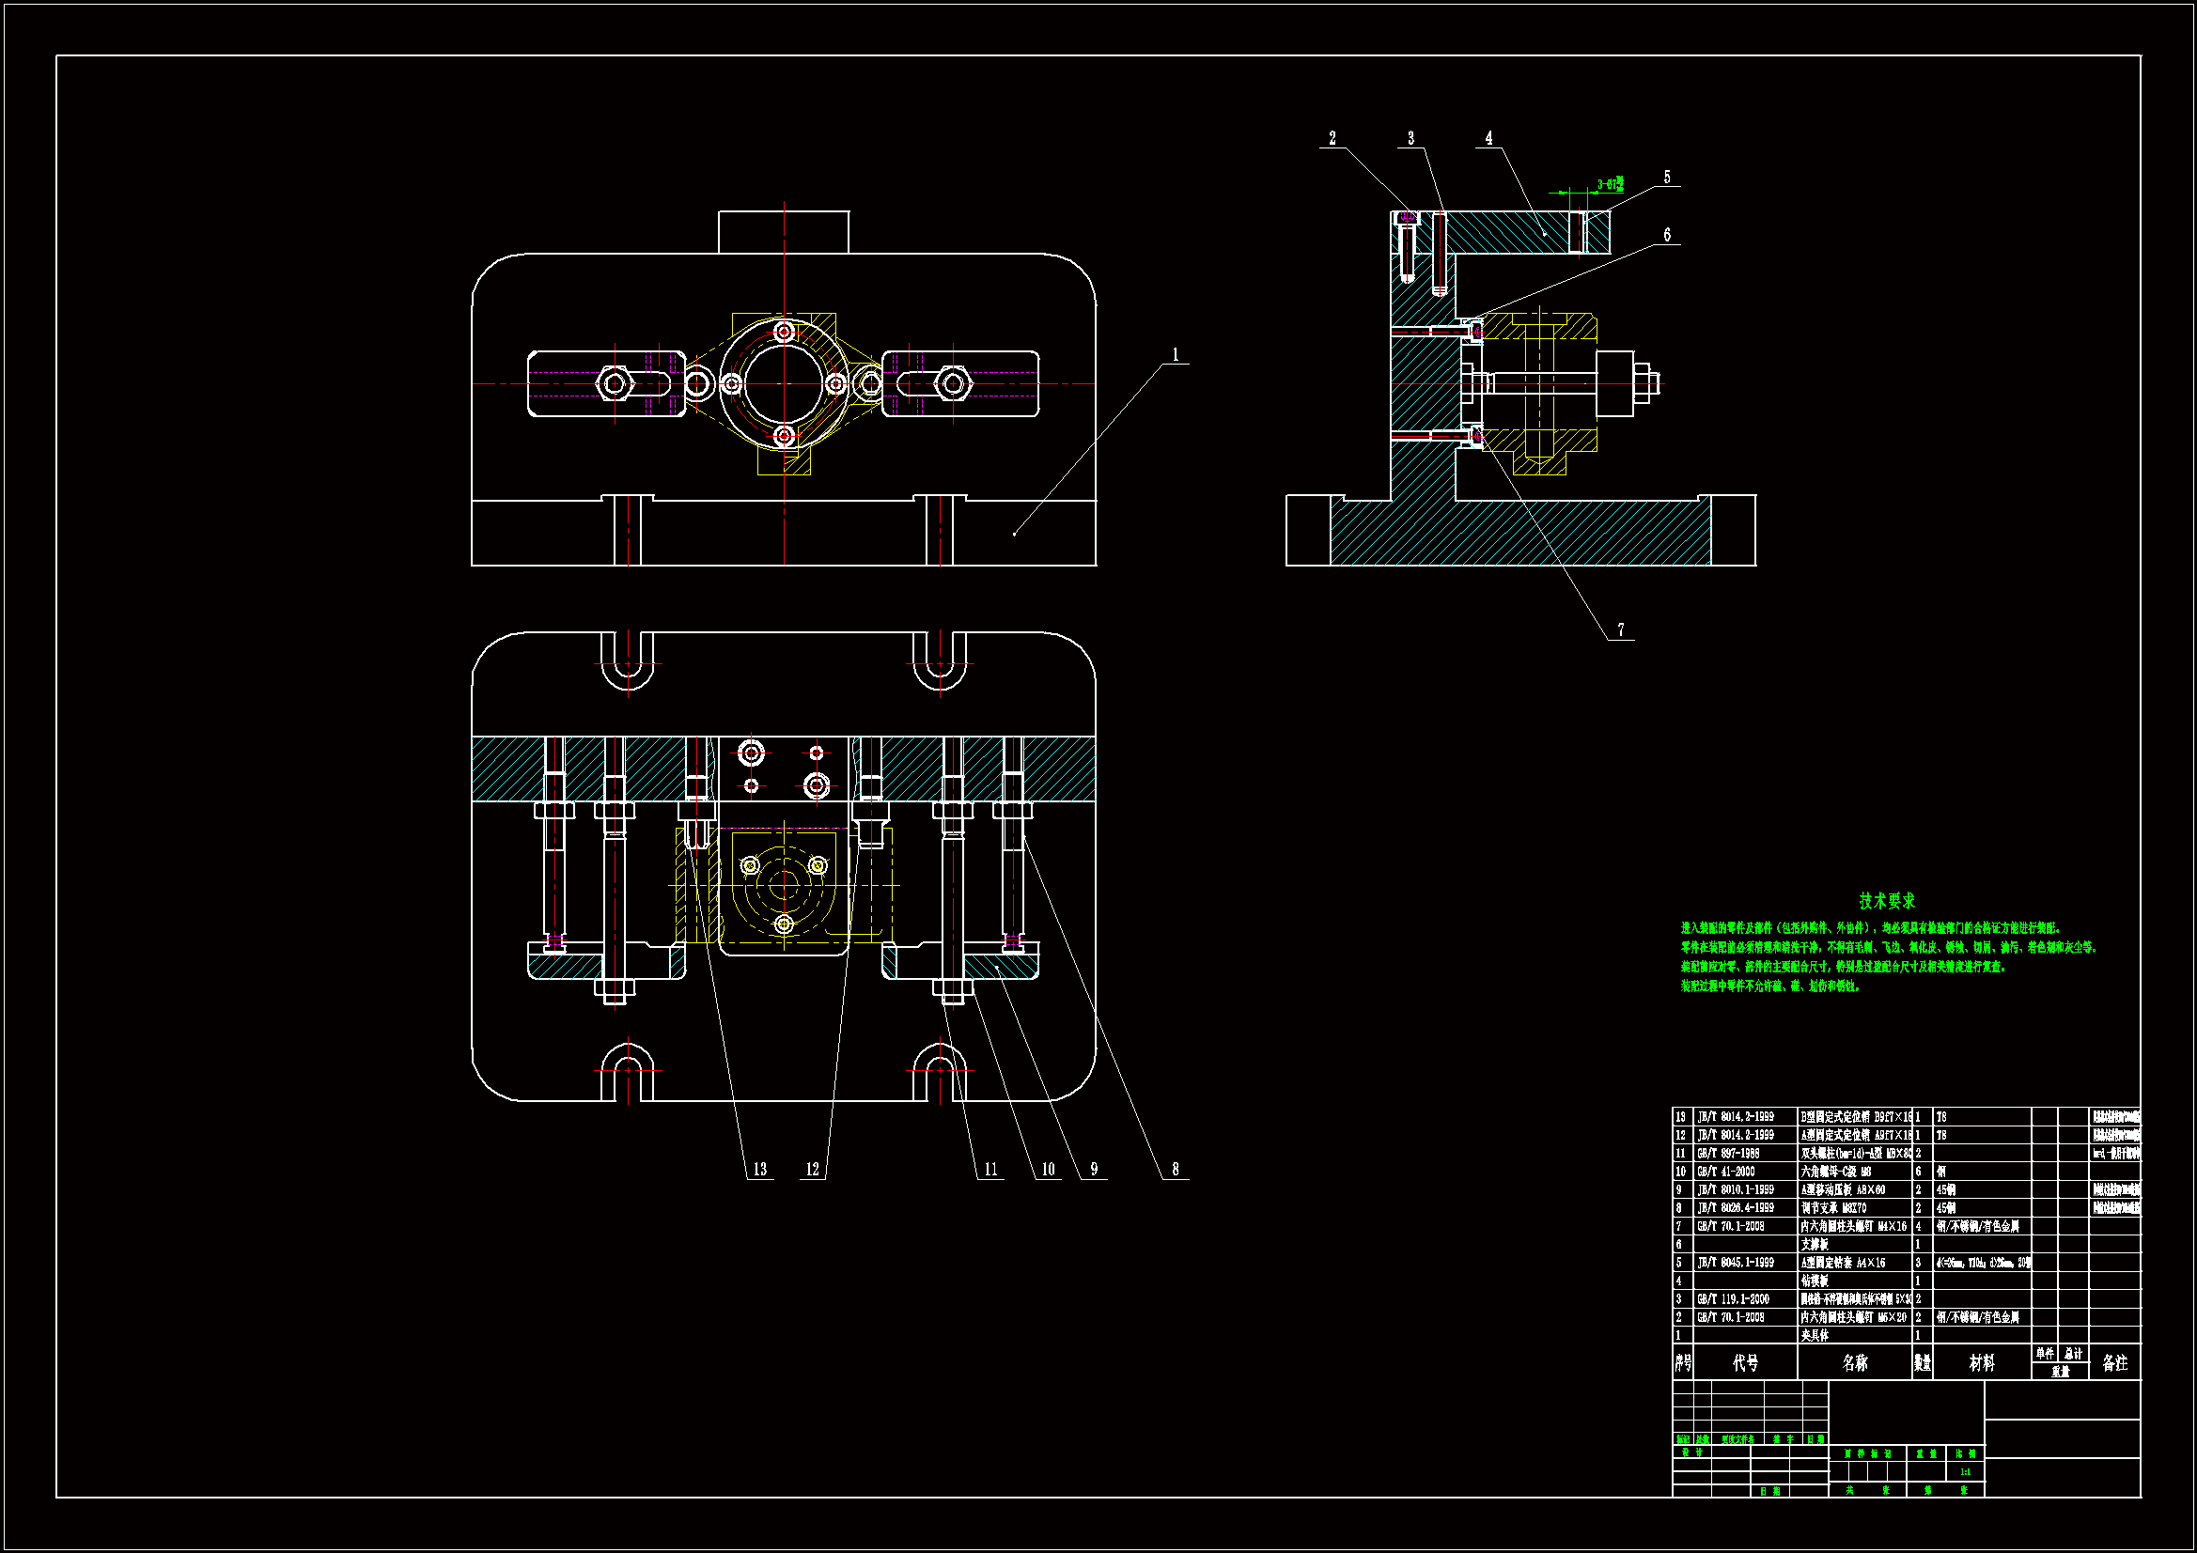Click the 名称 column header cell
This screenshot has height=1553, width=2197.
pyautogui.click(x=1854, y=1363)
